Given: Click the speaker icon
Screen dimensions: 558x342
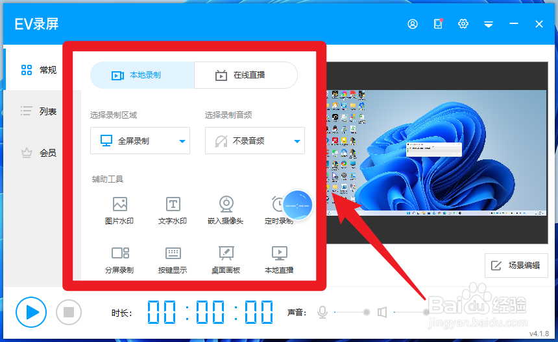Looking at the screenshot, I should (x=382, y=312).
